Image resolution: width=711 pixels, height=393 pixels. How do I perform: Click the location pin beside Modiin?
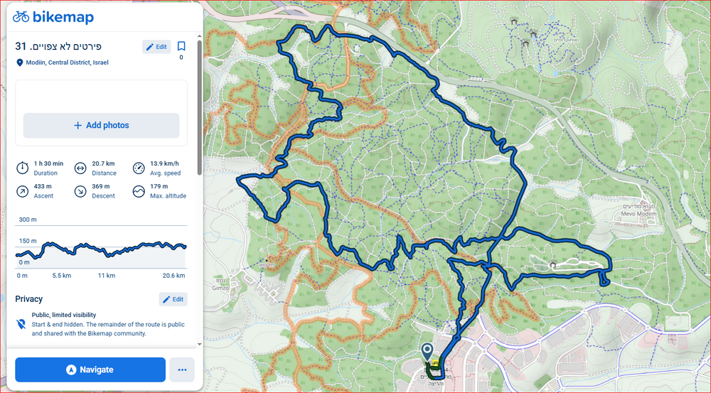pyautogui.click(x=19, y=63)
